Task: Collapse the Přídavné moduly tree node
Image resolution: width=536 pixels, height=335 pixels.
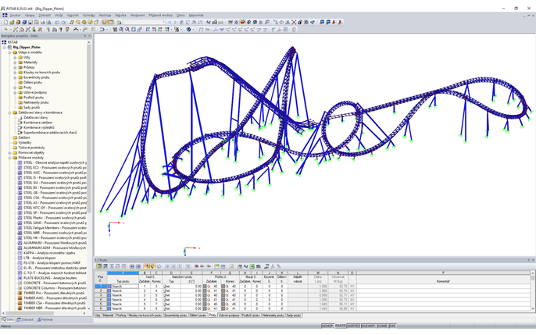Action: click(x=10, y=158)
